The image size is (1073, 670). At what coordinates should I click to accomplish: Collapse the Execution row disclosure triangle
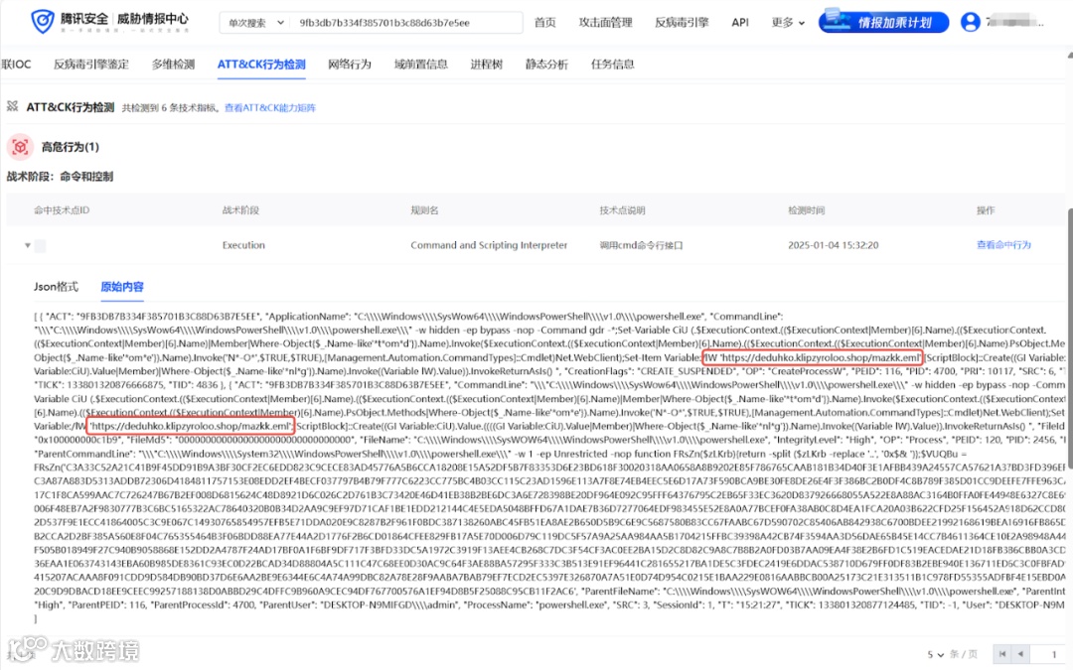point(28,245)
